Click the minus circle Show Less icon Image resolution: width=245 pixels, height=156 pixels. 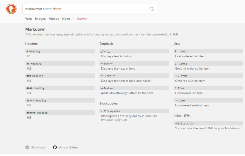27,148
